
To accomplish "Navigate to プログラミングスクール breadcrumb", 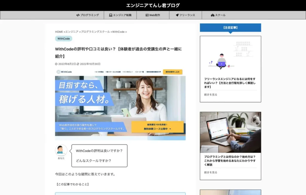I will [x=95, y=32].
